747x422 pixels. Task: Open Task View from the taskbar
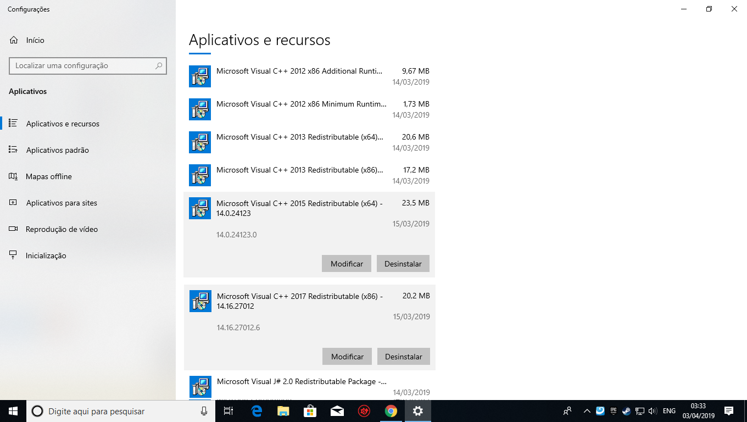tap(229, 411)
